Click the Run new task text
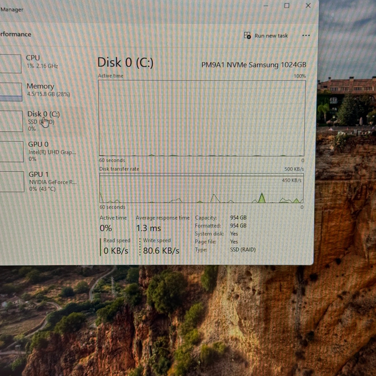The width and height of the screenshot is (376, 376). click(271, 36)
